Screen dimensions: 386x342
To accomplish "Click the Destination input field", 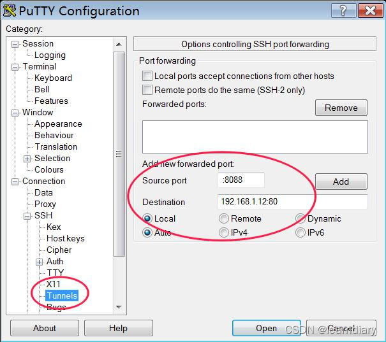I will tap(293, 202).
